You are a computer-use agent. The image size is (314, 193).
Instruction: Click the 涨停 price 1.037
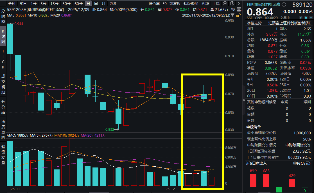coord(273,57)
